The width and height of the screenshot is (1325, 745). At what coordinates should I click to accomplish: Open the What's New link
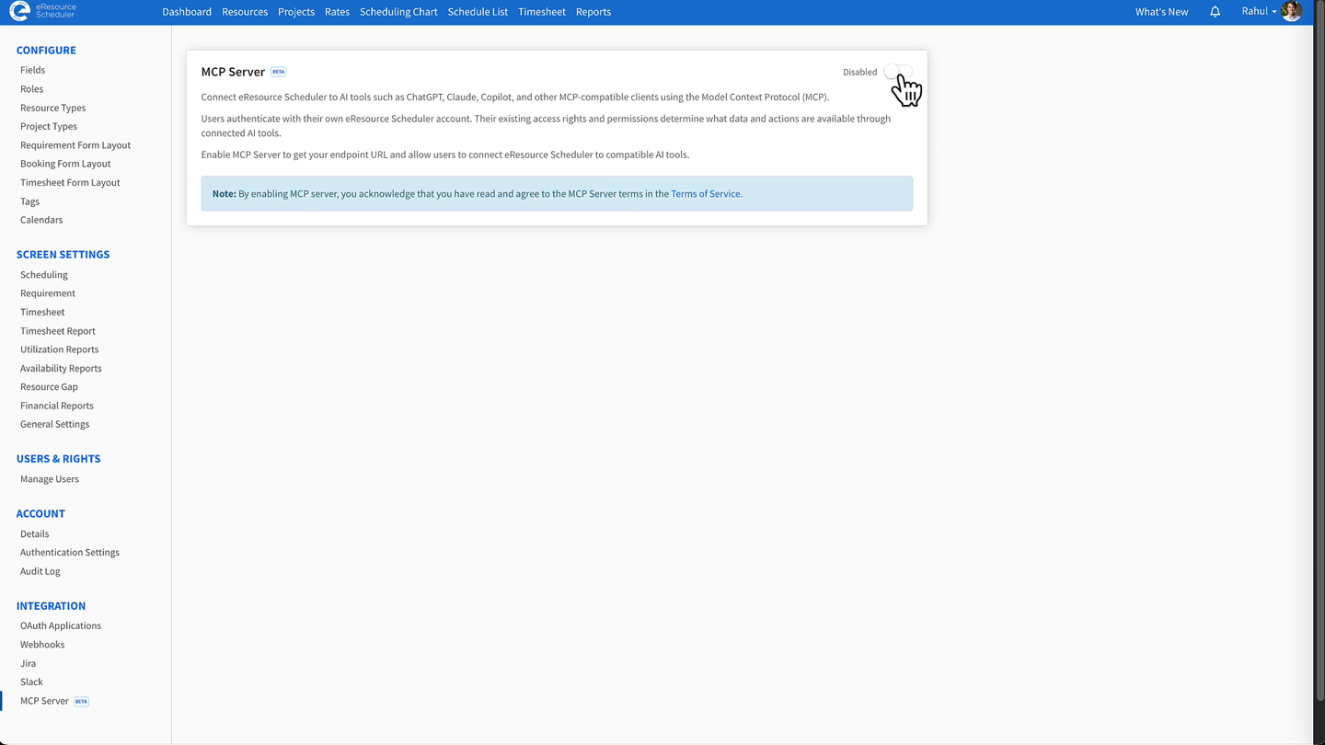[1161, 12]
